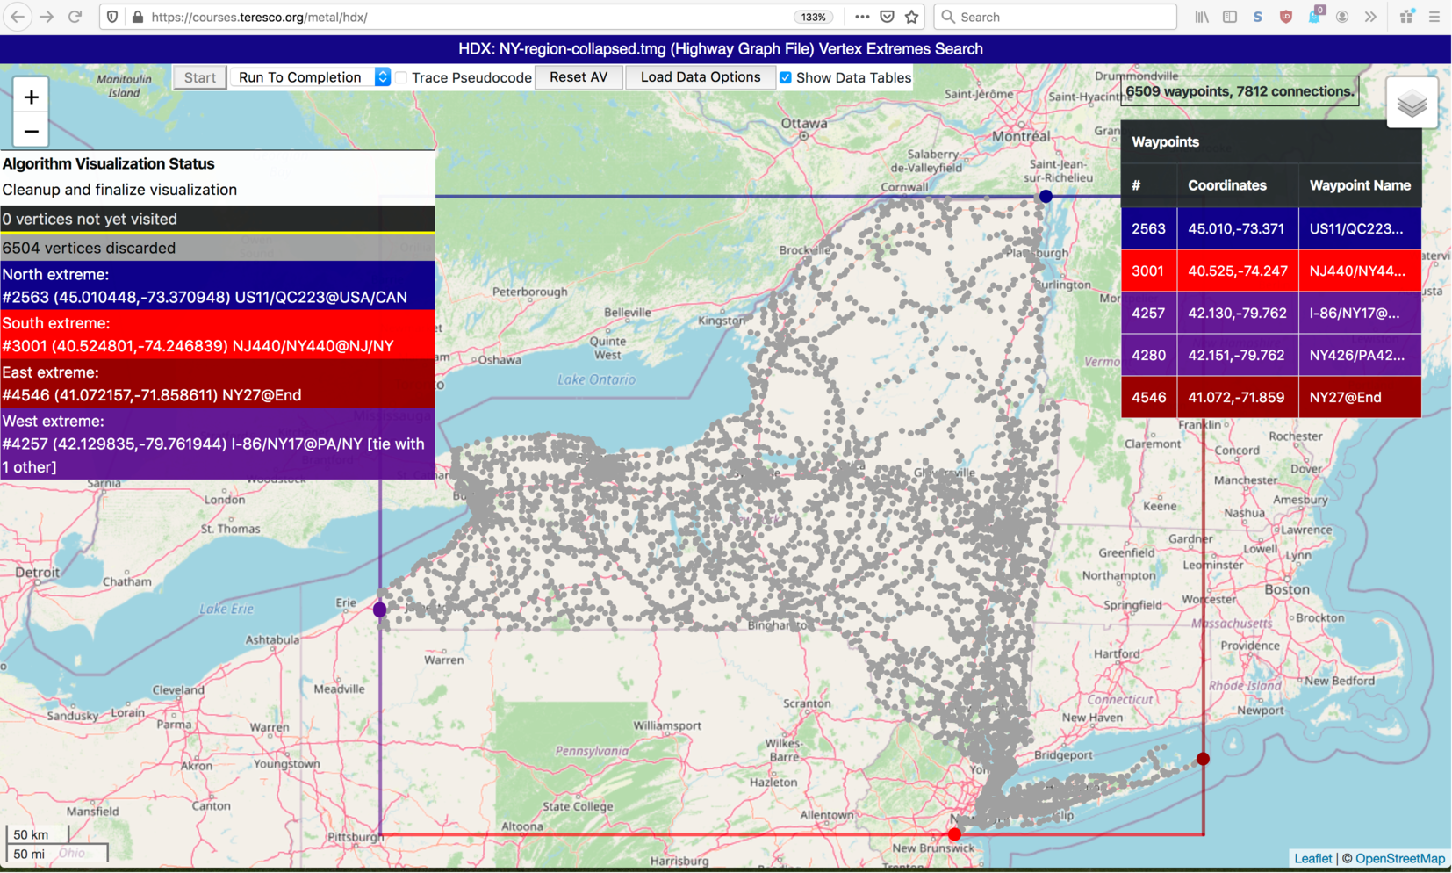Click 'Algorithm Visualization Status' heading
1452x873 pixels.
click(108, 163)
